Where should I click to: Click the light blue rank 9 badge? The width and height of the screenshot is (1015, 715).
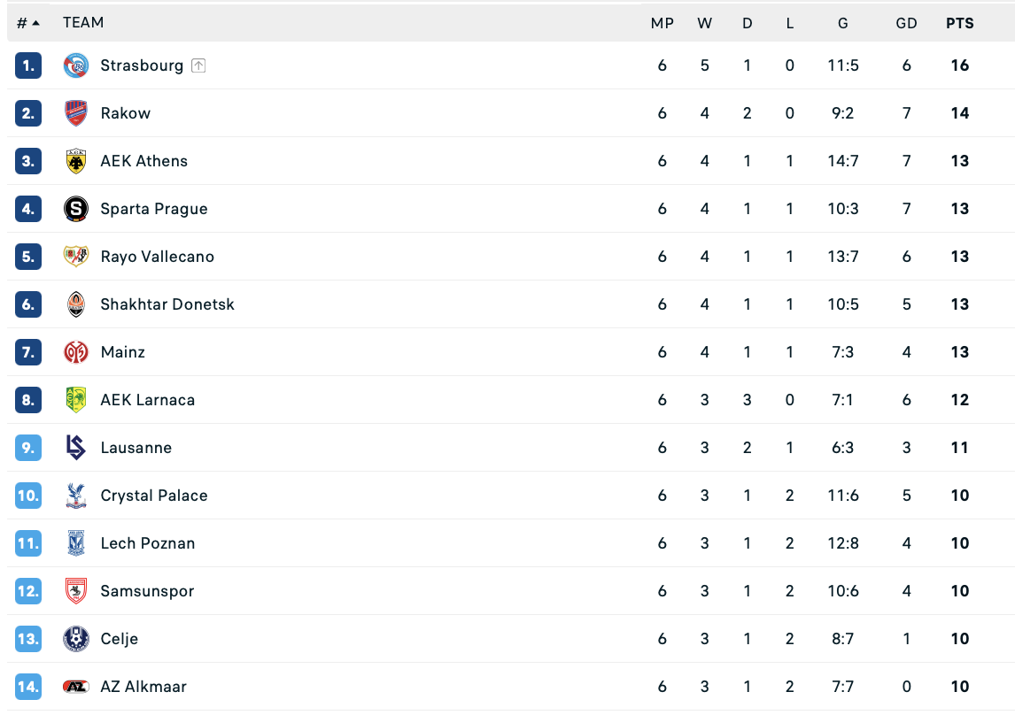coord(28,448)
